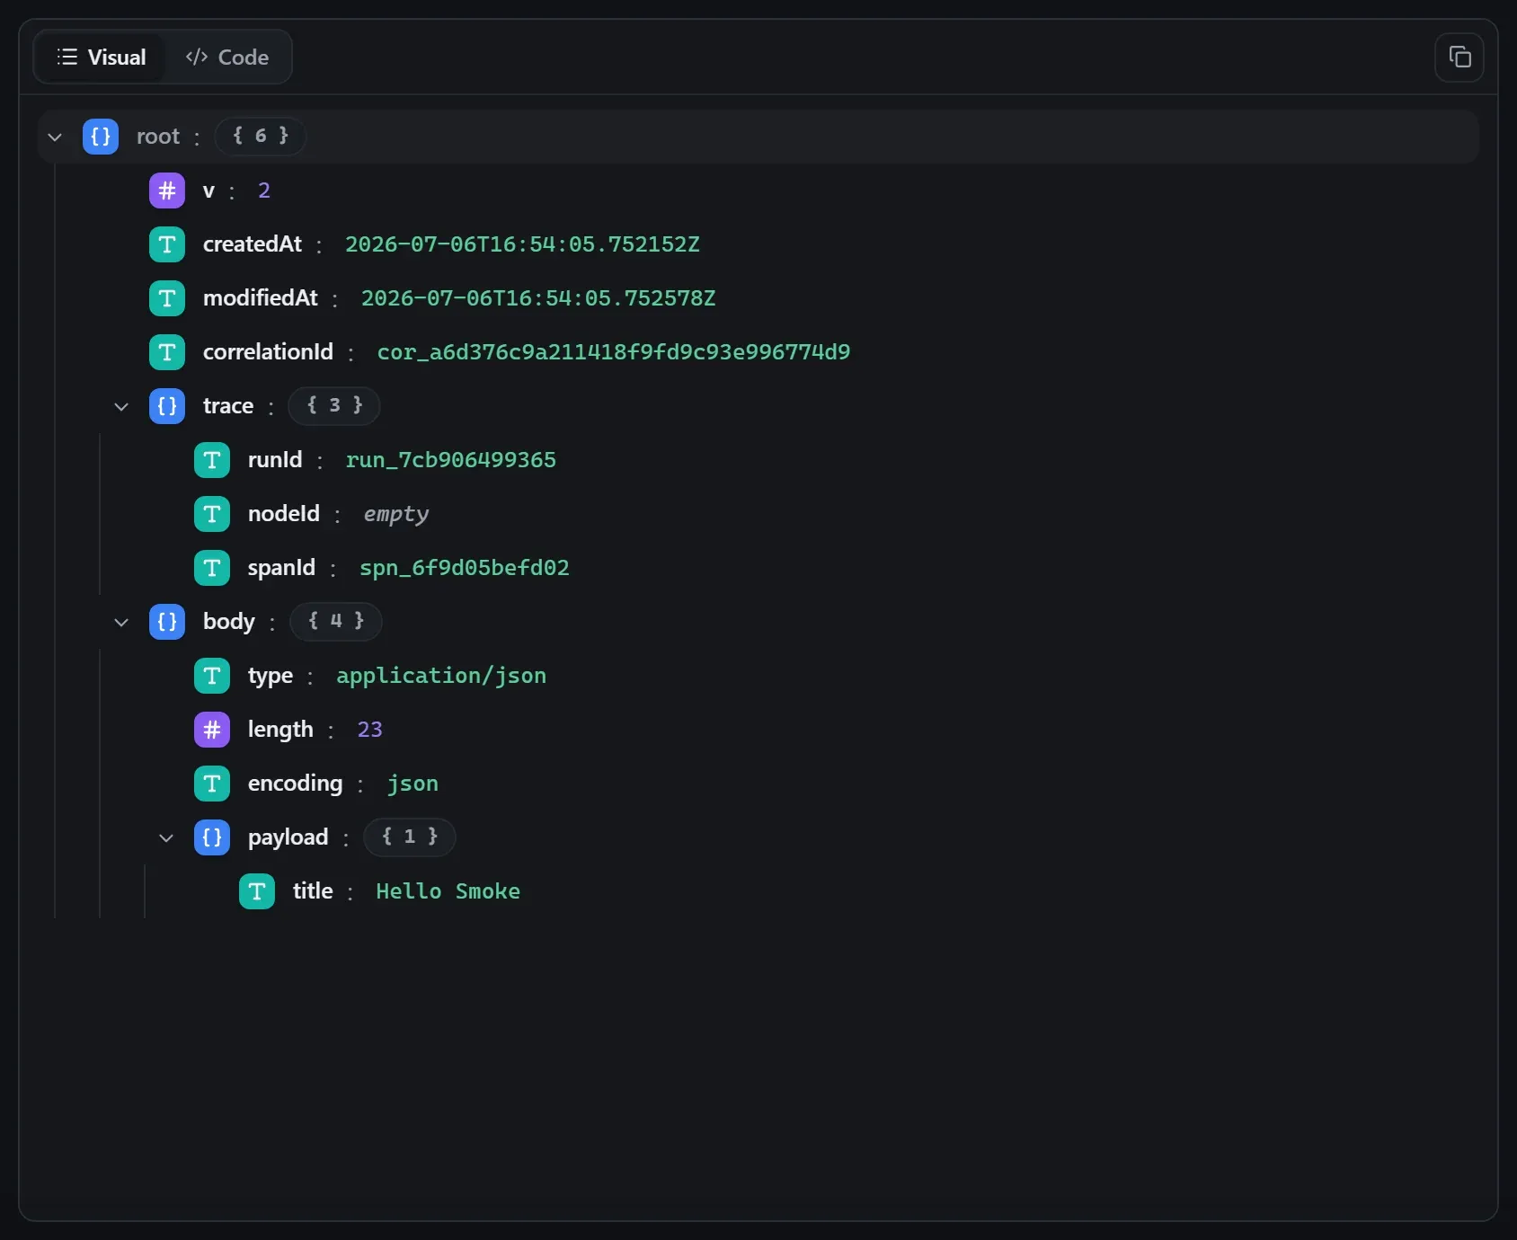The height and width of the screenshot is (1240, 1517).
Task: Select the value run_7cb906499365
Action: click(451, 460)
